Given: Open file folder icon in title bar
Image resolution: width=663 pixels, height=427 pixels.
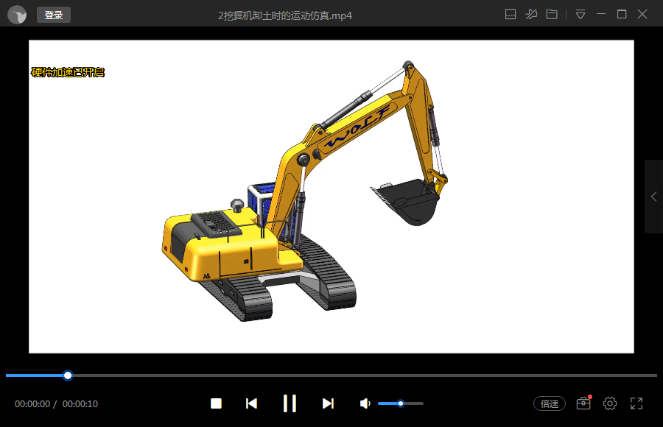Looking at the screenshot, I should 552,15.
